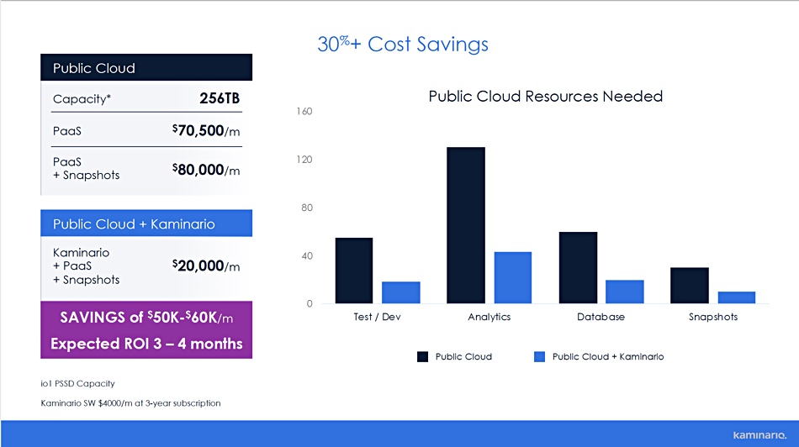Click the blue Test / Dev bar
The image size is (799, 447).
[401, 292]
